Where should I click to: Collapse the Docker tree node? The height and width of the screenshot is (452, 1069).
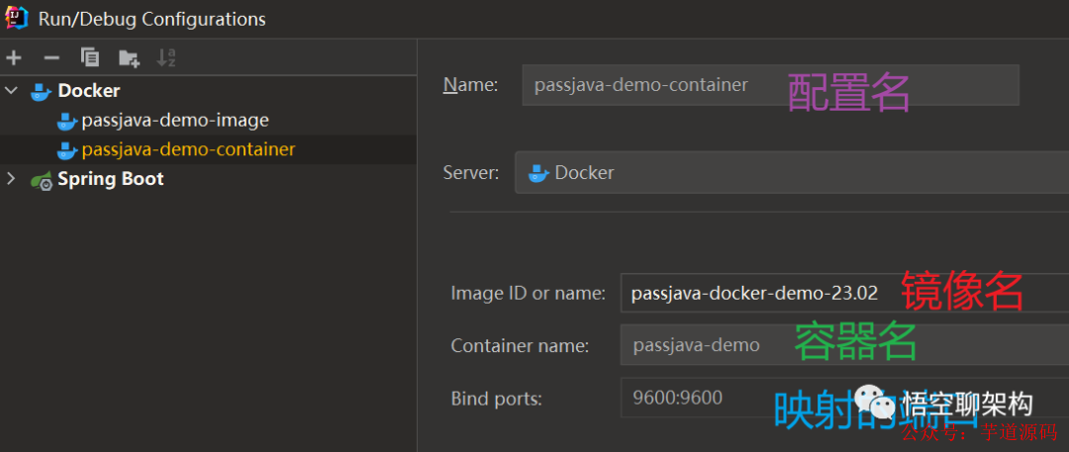tap(12, 91)
